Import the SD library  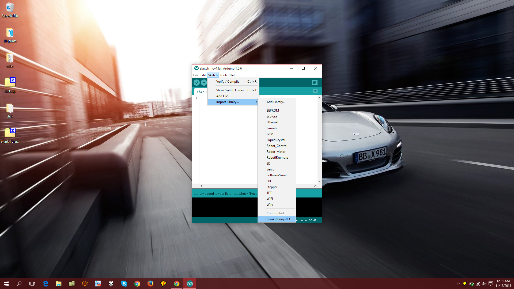(x=277, y=163)
